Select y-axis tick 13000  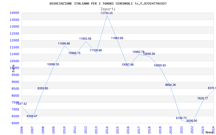[x=14, y=26]
